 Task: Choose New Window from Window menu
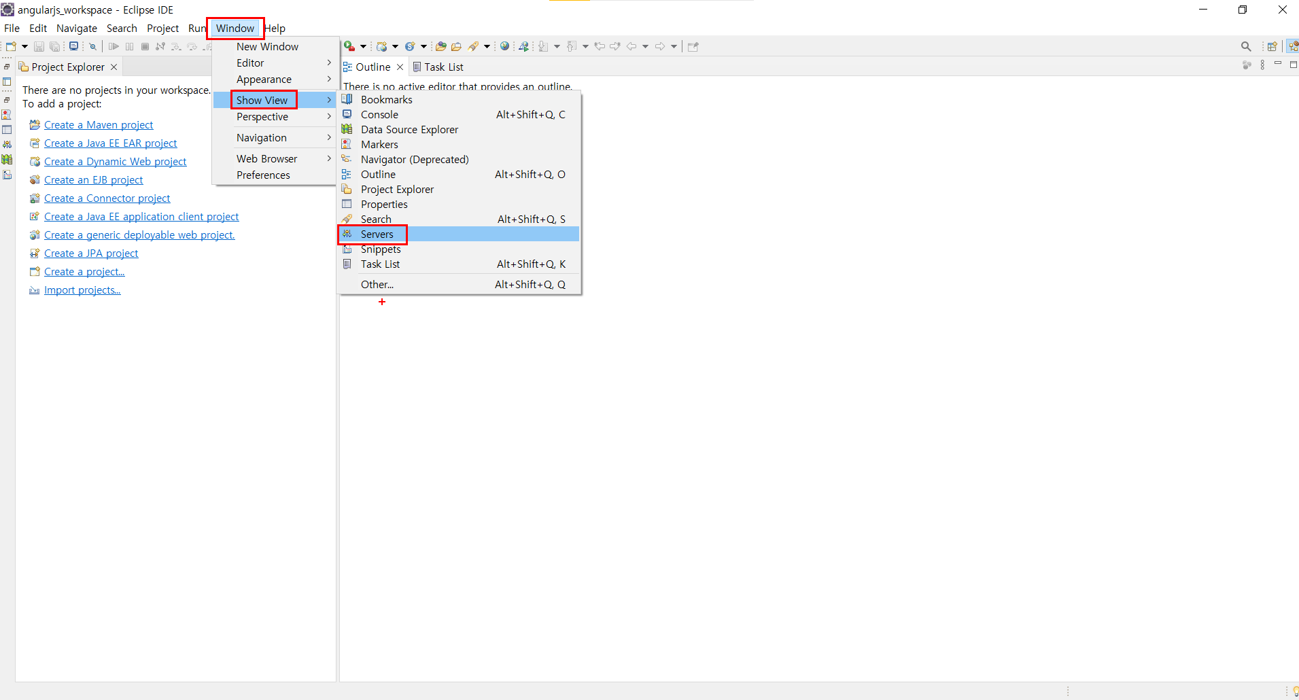click(275, 46)
